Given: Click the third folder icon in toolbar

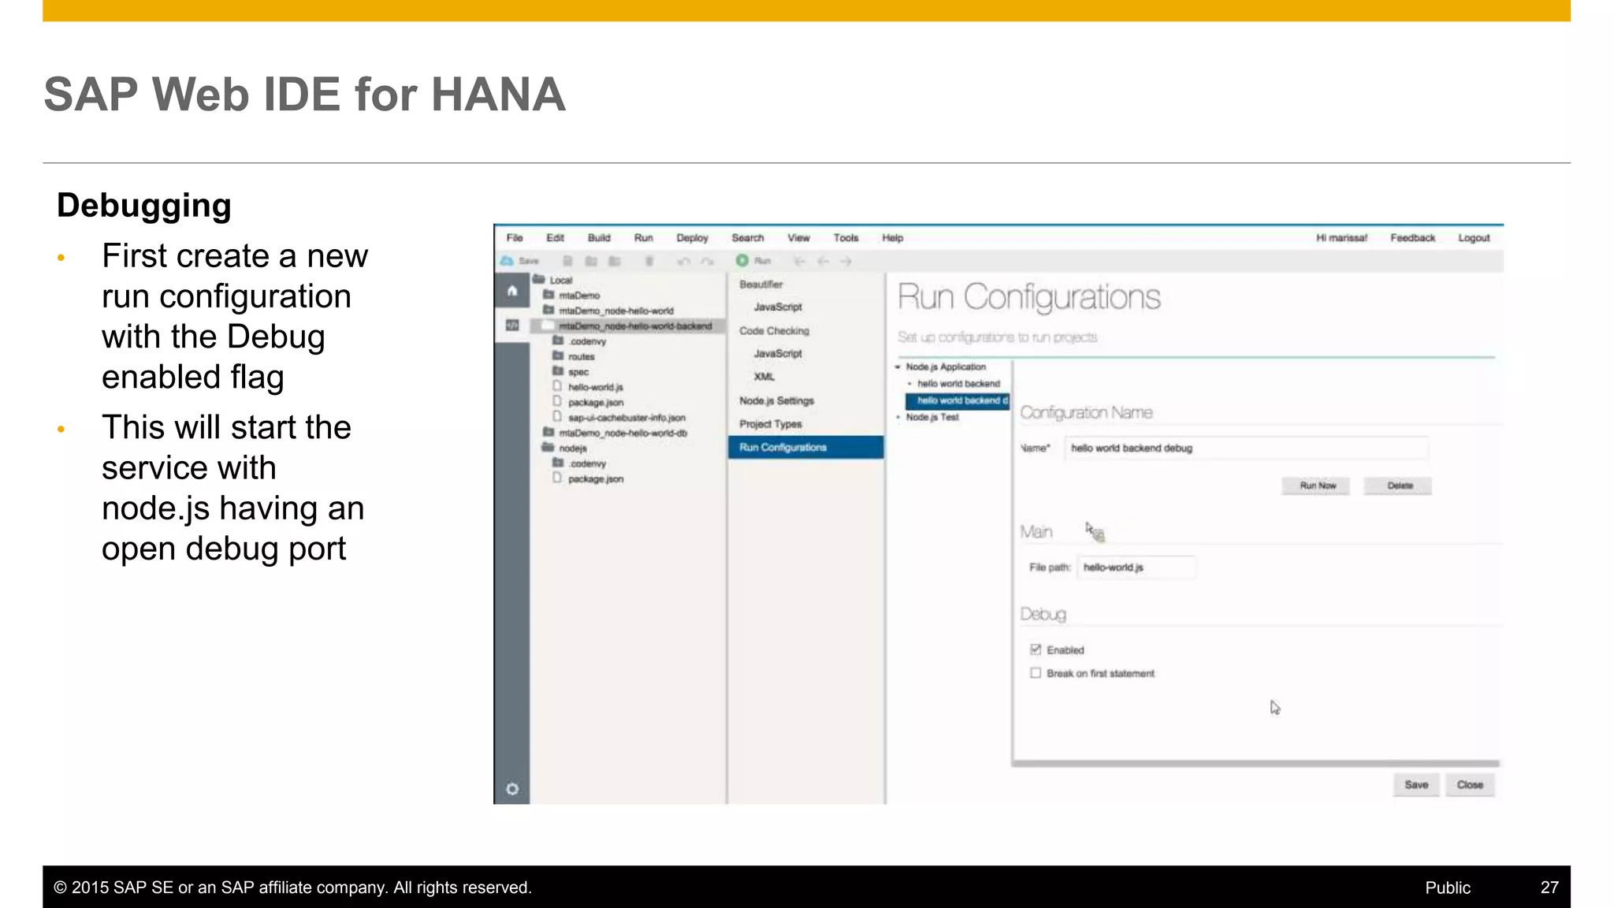Looking at the screenshot, I should coord(615,261).
